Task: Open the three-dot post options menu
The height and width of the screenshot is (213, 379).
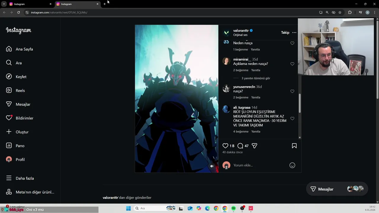Action: 294,33
